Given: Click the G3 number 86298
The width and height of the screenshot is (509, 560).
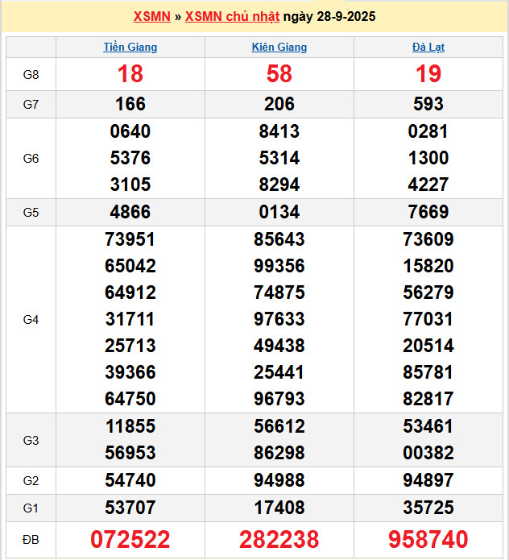Looking at the screenshot, I should point(279,453).
